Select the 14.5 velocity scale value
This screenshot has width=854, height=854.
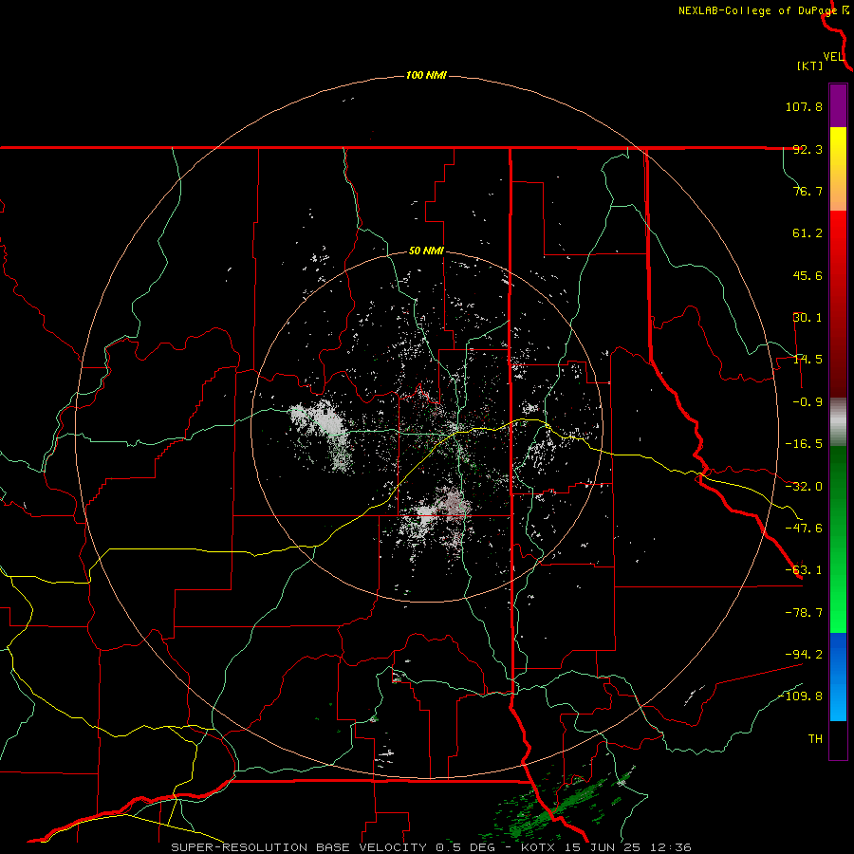[808, 360]
